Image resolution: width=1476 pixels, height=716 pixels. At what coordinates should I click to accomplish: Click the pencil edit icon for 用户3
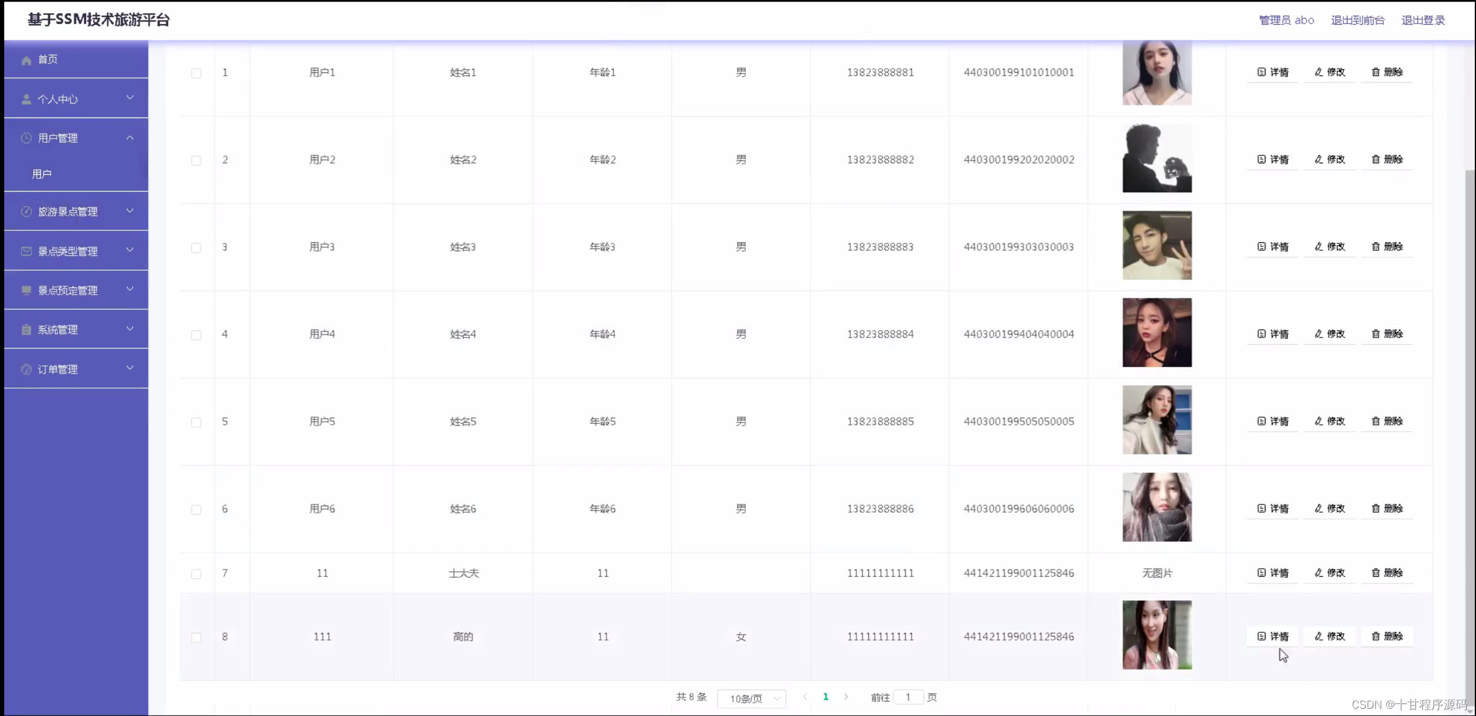pyautogui.click(x=1319, y=247)
